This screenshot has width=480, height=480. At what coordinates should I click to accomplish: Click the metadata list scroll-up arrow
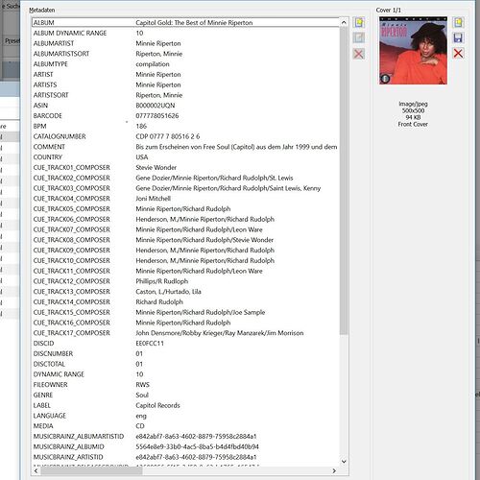344,22
